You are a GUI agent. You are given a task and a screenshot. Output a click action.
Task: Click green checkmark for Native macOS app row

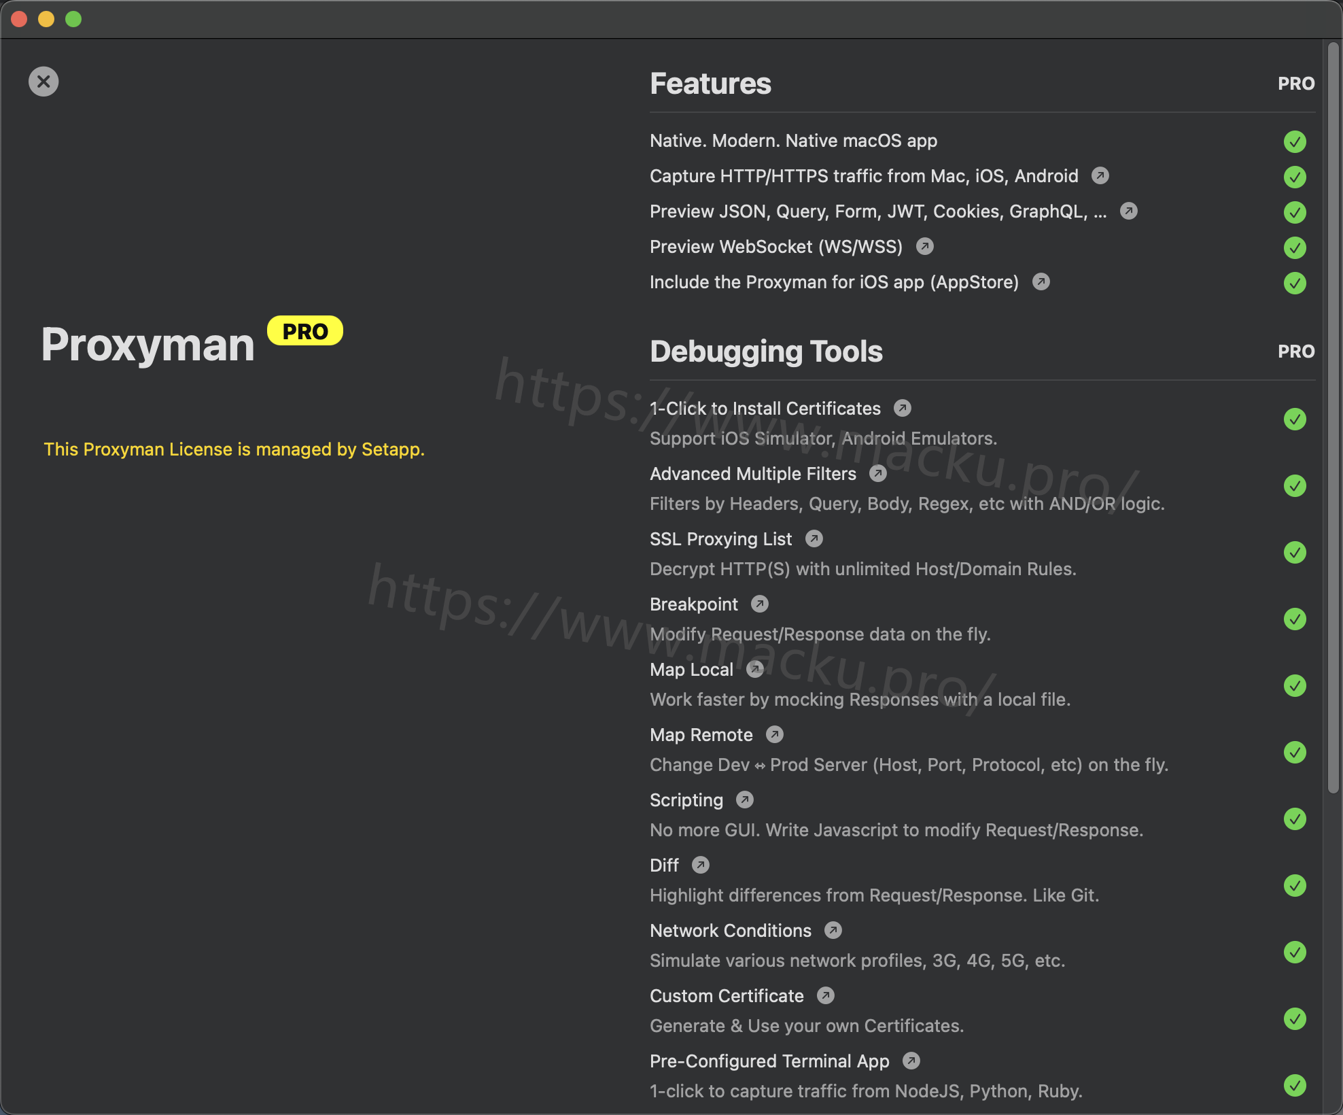(x=1295, y=141)
